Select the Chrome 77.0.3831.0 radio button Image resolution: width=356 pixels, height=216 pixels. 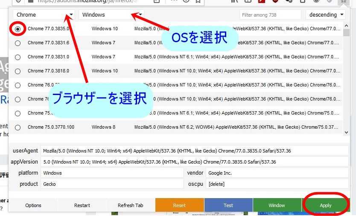[x=18, y=57]
